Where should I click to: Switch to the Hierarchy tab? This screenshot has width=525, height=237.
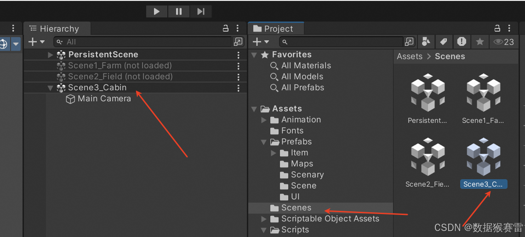pyautogui.click(x=57, y=29)
